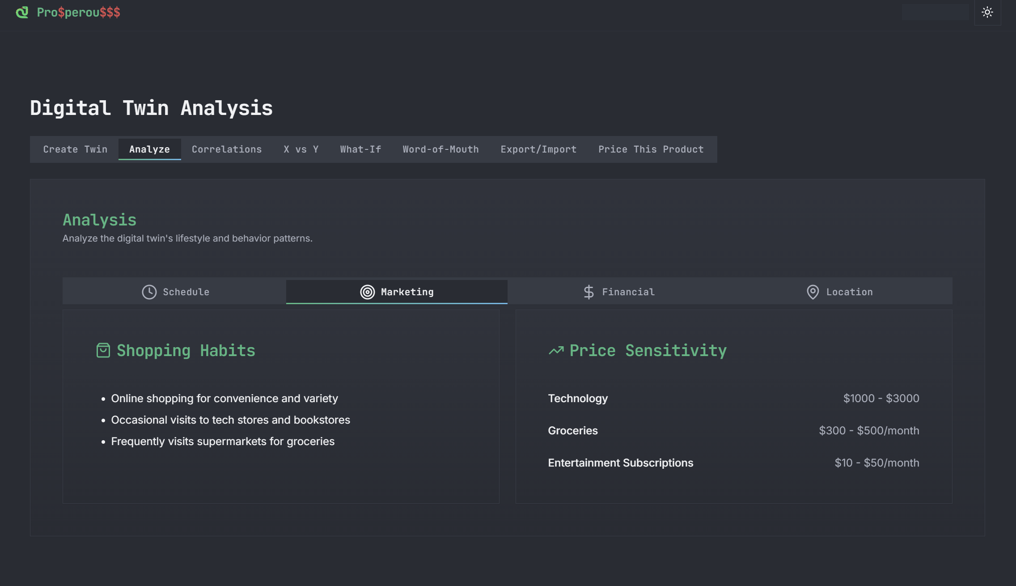Click the Price Sensitivity trend arrow icon
1016x586 pixels.
click(x=556, y=351)
